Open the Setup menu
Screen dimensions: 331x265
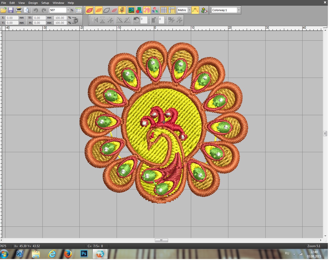[45, 3]
